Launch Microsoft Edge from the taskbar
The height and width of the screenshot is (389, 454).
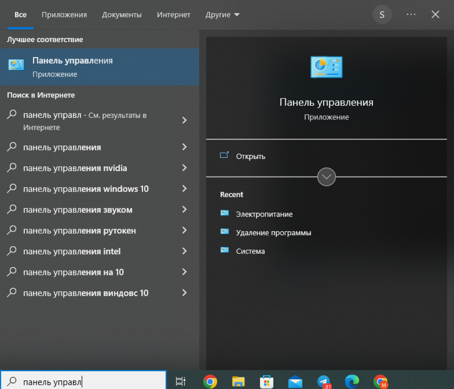[x=352, y=382]
